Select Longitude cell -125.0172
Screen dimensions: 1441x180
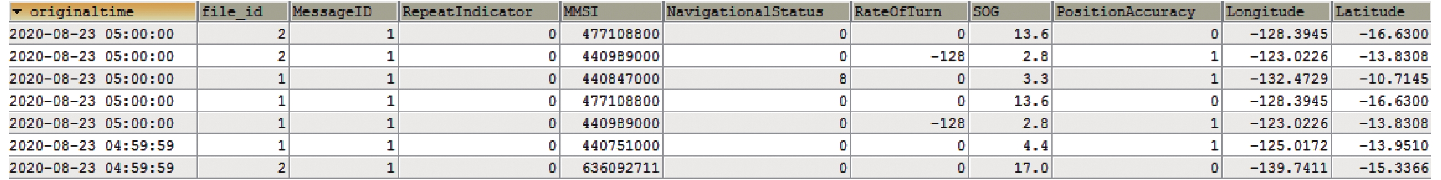(1276, 146)
